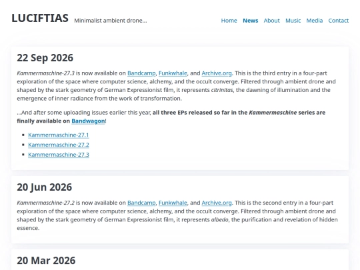Open the Kammermaschine-27.3 list link
The width and height of the screenshot is (360, 270).
coord(59,155)
